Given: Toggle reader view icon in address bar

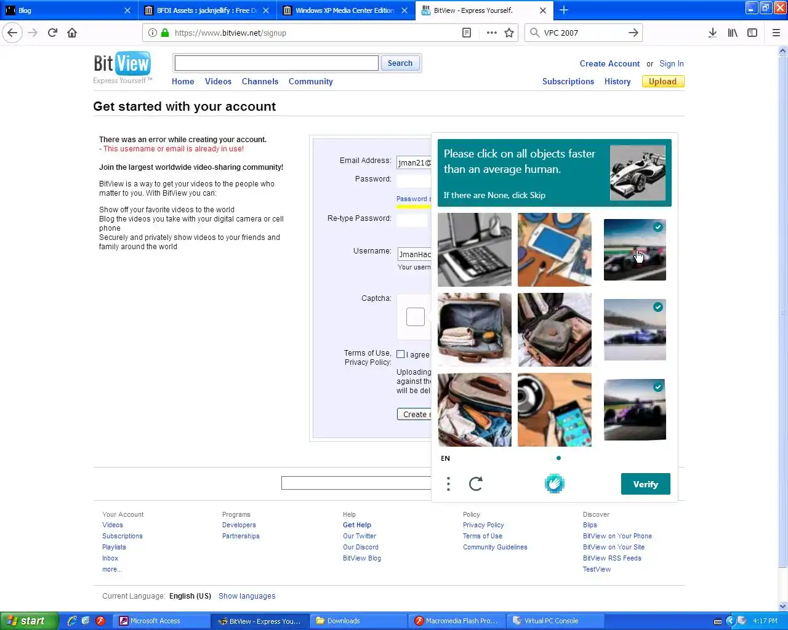Looking at the screenshot, I should [467, 33].
